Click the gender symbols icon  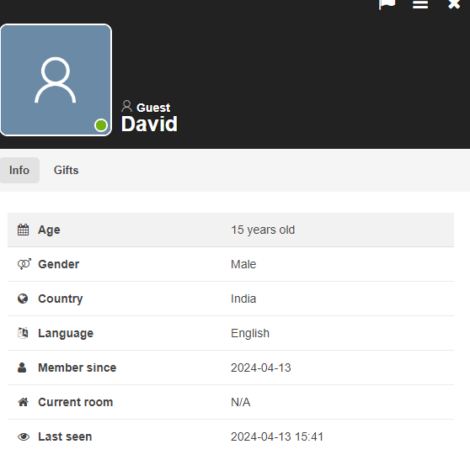[24, 264]
